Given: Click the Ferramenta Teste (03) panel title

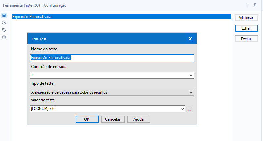Looking at the screenshot, I should (x=22, y=5).
